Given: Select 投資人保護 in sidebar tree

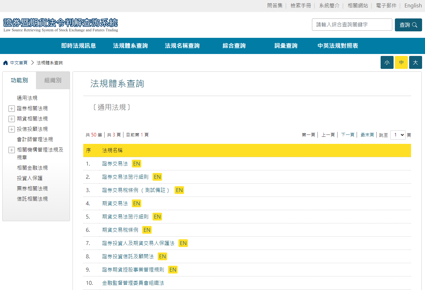Looking at the screenshot, I should 30,178.
